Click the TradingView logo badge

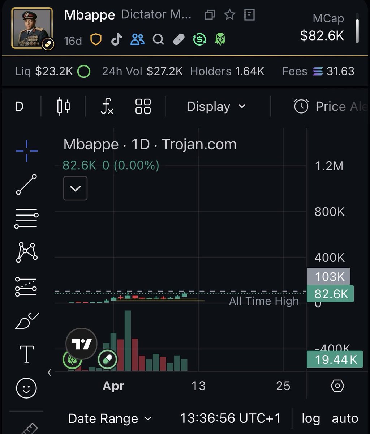coord(81,344)
